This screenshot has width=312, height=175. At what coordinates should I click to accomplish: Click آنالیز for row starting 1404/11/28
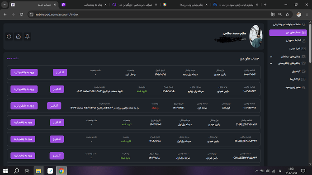click(x=57, y=139)
